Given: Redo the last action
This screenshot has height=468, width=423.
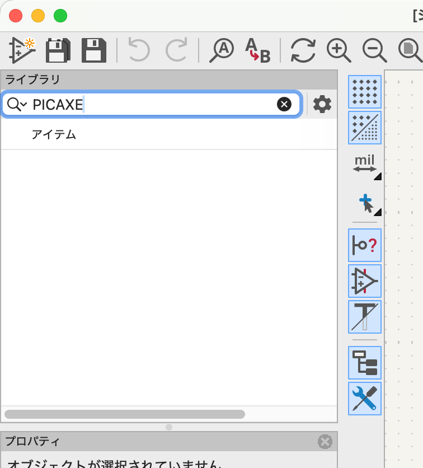Looking at the screenshot, I should tap(177, 50).
